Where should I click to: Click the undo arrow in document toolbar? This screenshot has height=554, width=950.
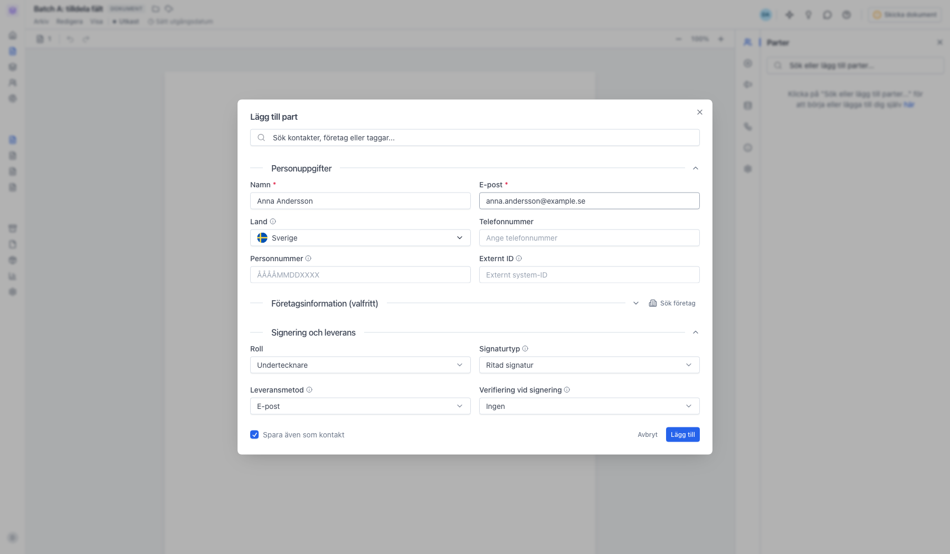tap(70, 39)
